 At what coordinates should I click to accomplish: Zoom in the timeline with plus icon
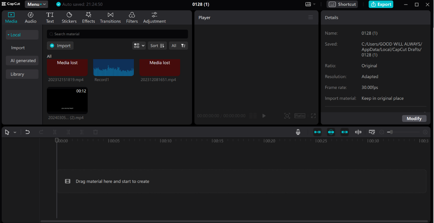pyautogui.click(x=425, y=132)
